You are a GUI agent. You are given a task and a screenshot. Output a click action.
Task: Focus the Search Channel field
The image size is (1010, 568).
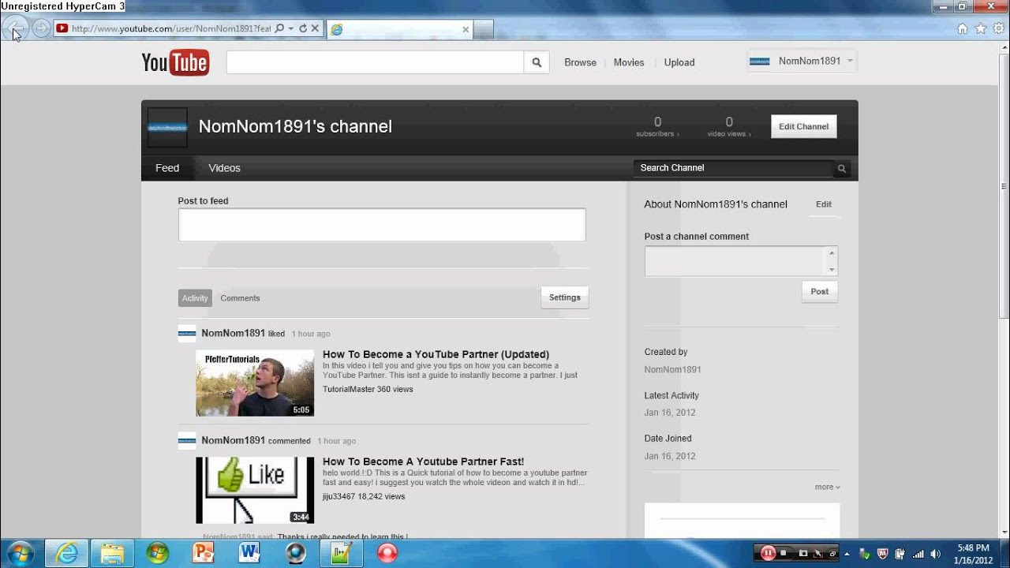tap(733, 168)
